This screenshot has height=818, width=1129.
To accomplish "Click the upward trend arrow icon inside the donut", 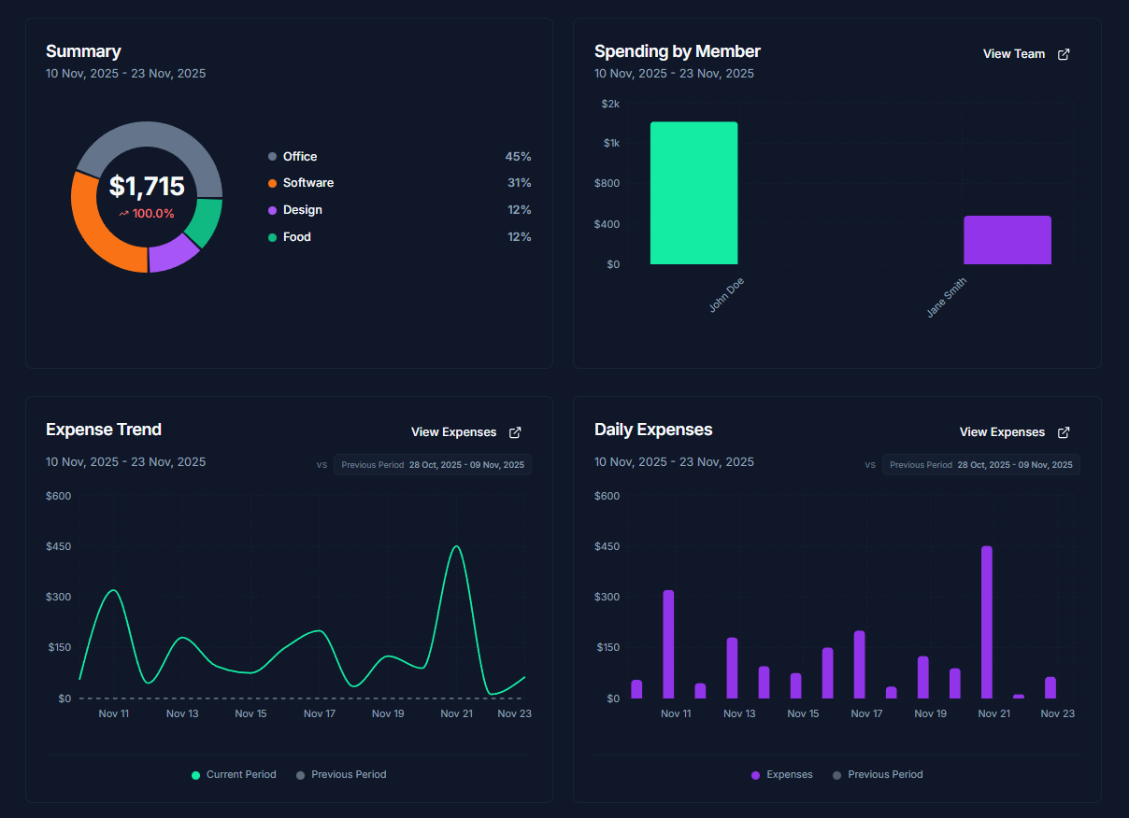I will click(x=122, y=213).
